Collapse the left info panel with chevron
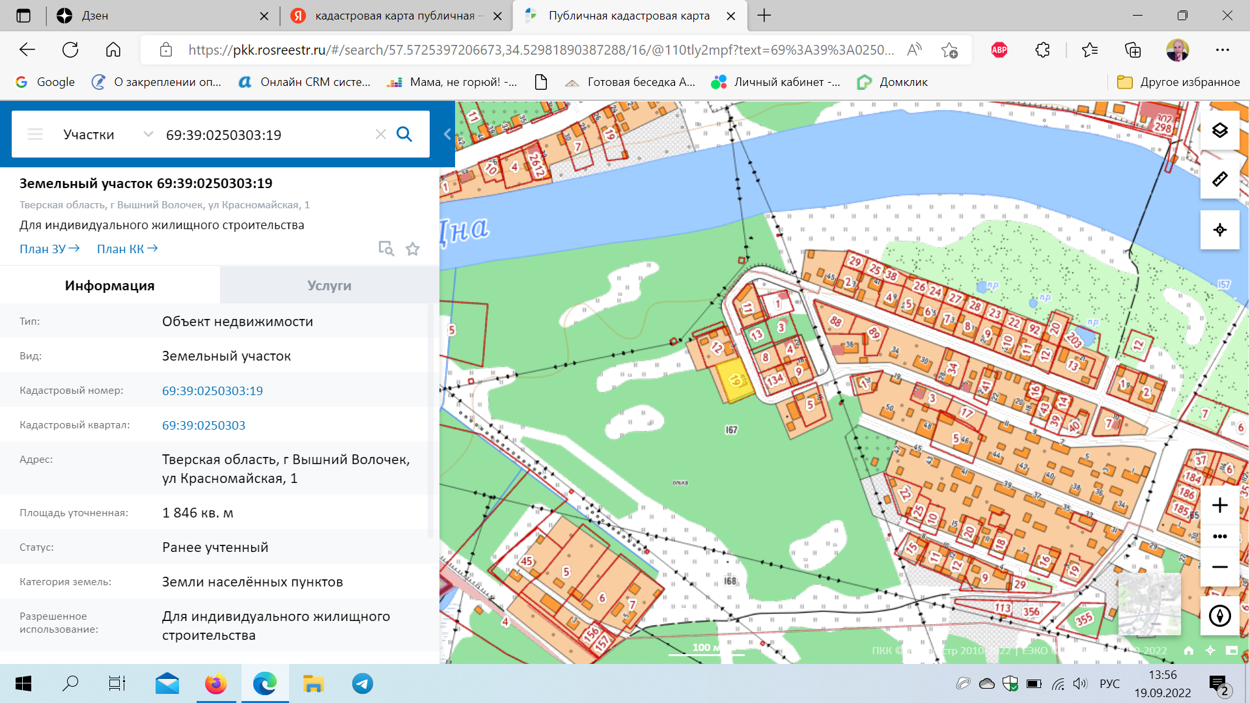Image resolution: width=1250 pixels, height=703 pixels. [447, 134]
